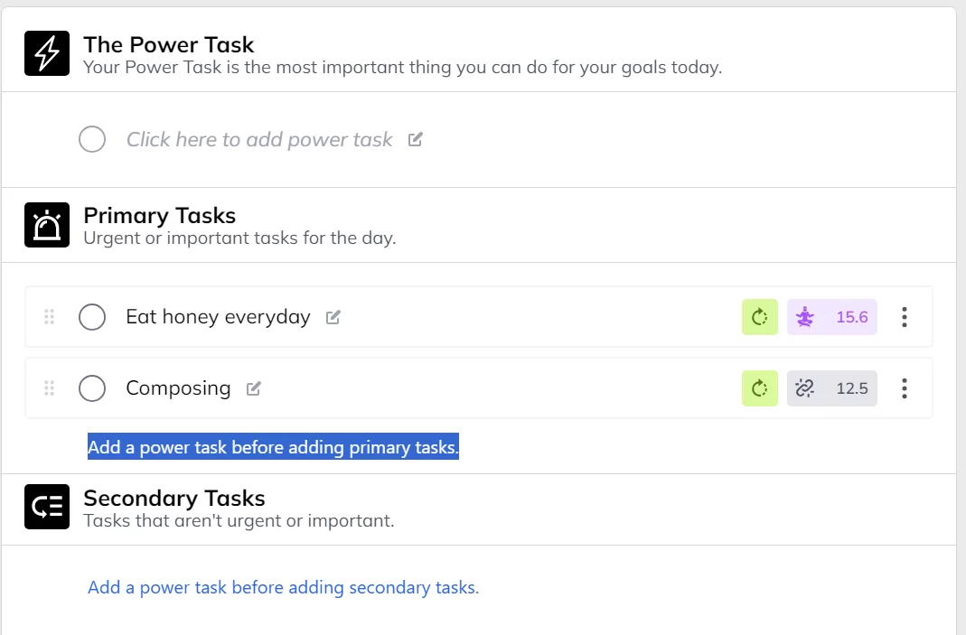Screen dimensions: 966x635
Task: Click the Secondary Tasks list icon
Action: tap(47, 507)
